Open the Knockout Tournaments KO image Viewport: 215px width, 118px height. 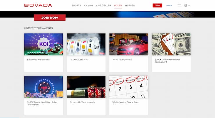click(44, 44)
